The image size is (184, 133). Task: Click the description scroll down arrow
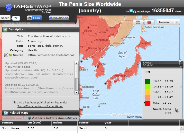[x=77, y=92]
